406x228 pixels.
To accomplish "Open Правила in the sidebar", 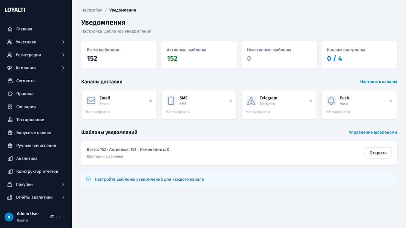I will click(36, 94).
